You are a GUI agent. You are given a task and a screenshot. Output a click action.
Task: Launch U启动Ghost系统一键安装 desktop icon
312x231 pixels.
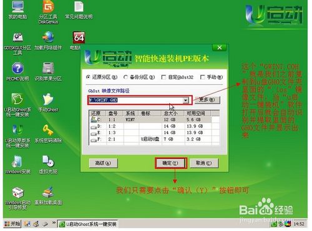click(17, 105)
